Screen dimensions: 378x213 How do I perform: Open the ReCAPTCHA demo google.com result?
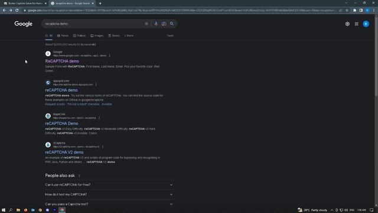[62, 62]
